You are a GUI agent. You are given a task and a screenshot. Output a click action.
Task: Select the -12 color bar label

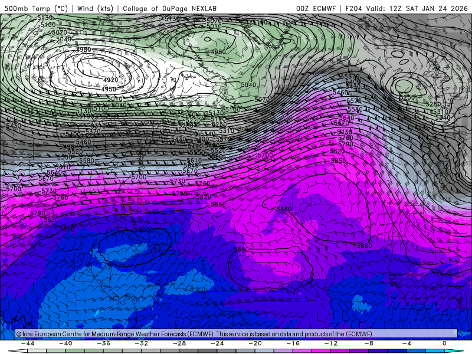coord(331,343)
